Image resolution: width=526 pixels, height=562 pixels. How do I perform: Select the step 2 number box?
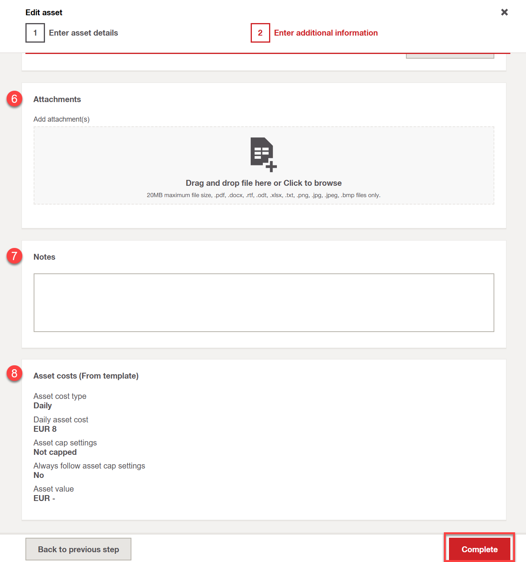[x=260, y=33]
